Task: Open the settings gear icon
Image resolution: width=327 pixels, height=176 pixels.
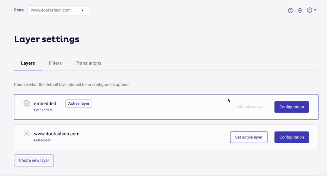Action: (x=300, y=11)
